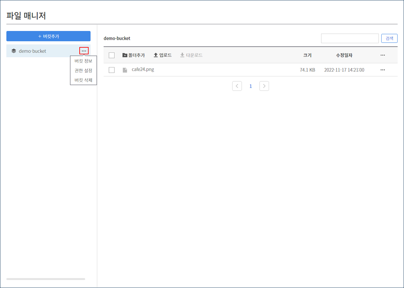Select 버킷 정보 from the context menu

point(83,61)
